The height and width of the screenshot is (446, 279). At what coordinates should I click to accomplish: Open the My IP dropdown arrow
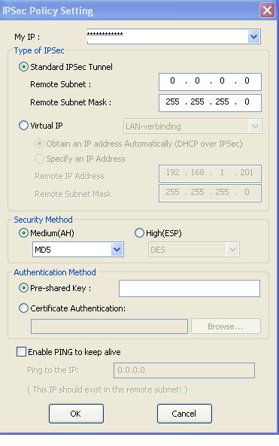pos(253,37)
